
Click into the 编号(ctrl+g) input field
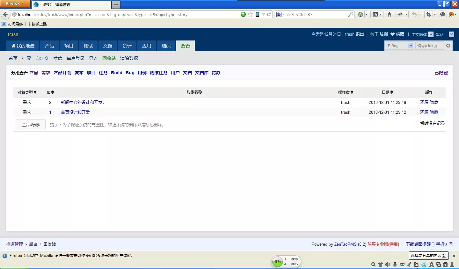coord(429,46)
